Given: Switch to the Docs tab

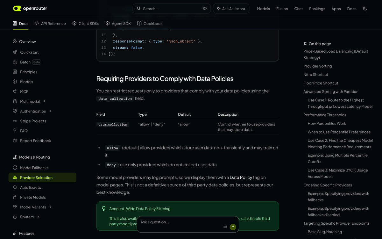Looking at the screenshot, I should point(21,24).
